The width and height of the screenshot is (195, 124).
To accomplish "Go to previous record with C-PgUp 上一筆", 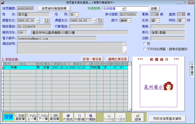I will point(31,117).
